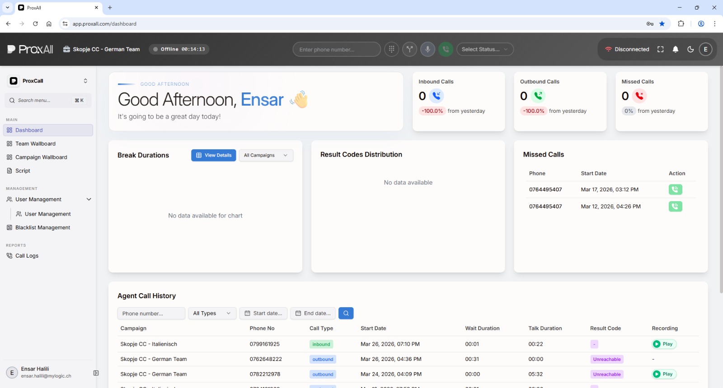Open the E user avatar menu
The width and height of the screenshot is (723, 388).
pos(705,49)
